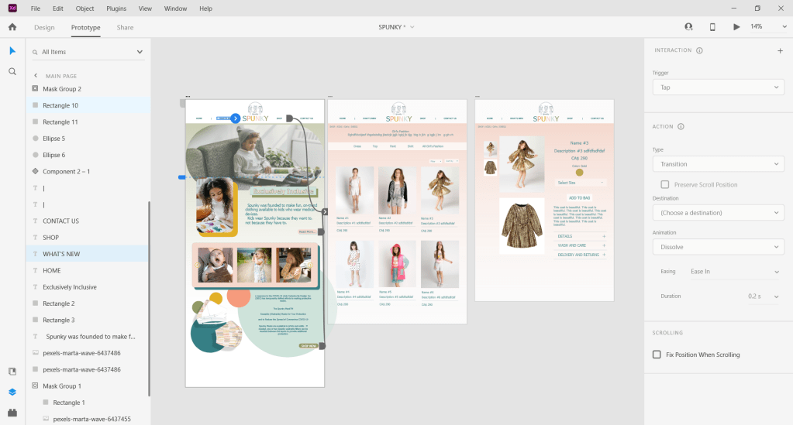Click the Preview on mobile device icon
The width and height of the screenshot is (793, 425).
coord(712,27)
